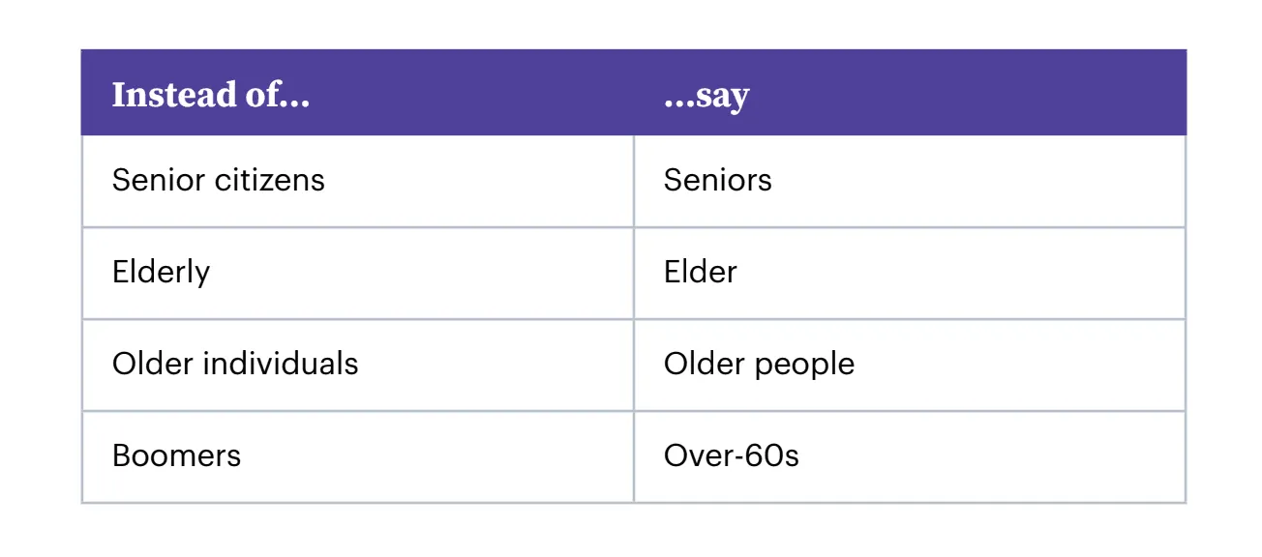Select the "Seniors" cell text

click(718, 181)
